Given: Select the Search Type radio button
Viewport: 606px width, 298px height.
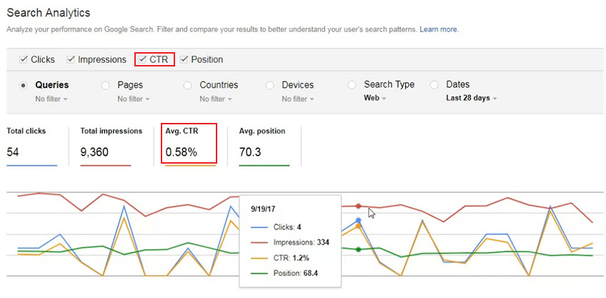Looking at the screenshot, I should point(352,86).
